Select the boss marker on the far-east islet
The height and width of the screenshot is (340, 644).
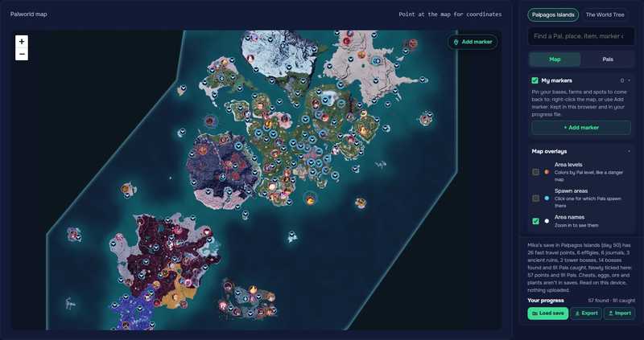point(425,120)
